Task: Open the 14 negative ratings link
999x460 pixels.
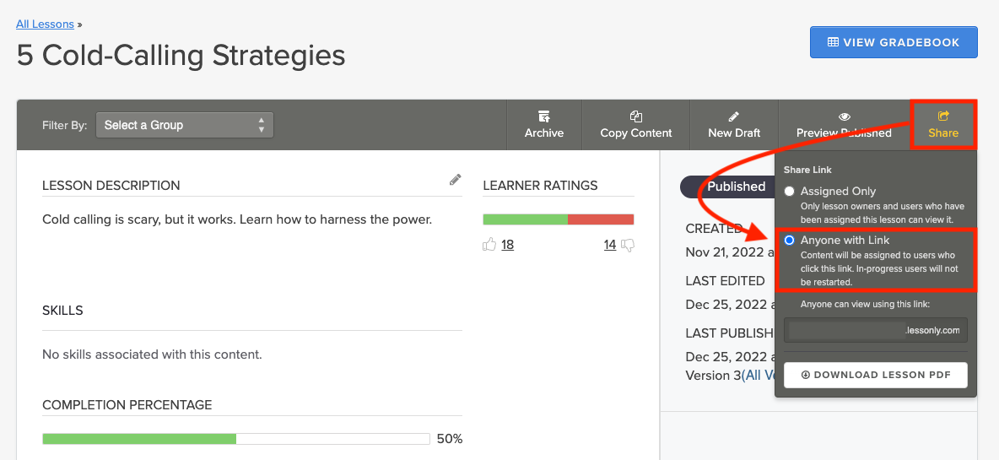Action: point(610,245)
